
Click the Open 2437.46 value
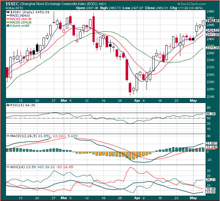click(x=87, y=8)
